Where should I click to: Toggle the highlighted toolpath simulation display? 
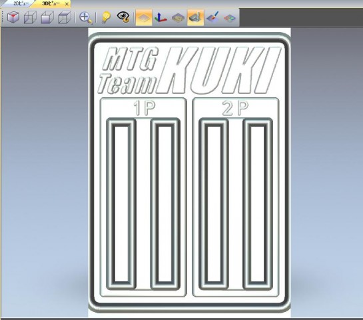click(x=195, y=17)
